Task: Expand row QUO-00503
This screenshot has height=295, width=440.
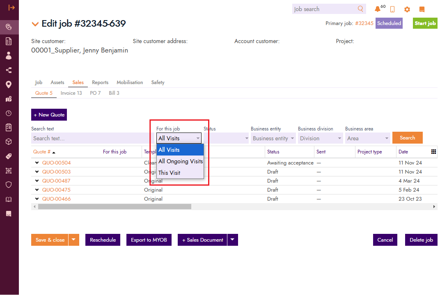Action: pyautogui.click(x=37, y=172)
